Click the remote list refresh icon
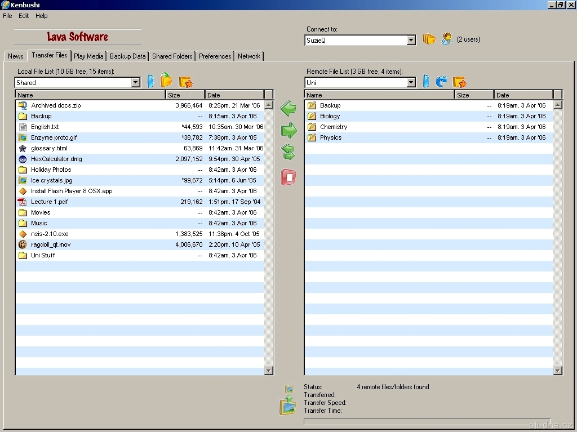 point(441,82)
